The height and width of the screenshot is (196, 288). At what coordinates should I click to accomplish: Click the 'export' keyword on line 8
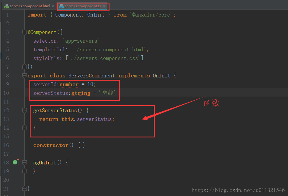pos(37,76)
